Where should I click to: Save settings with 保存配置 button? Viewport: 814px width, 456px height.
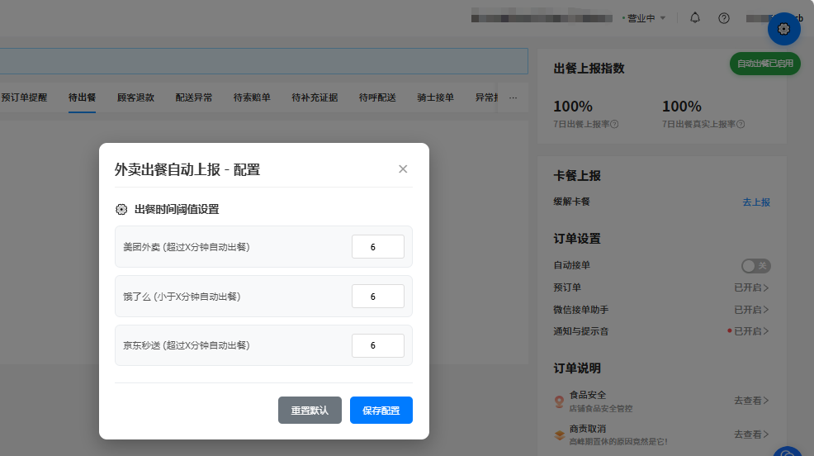[381, 411]
